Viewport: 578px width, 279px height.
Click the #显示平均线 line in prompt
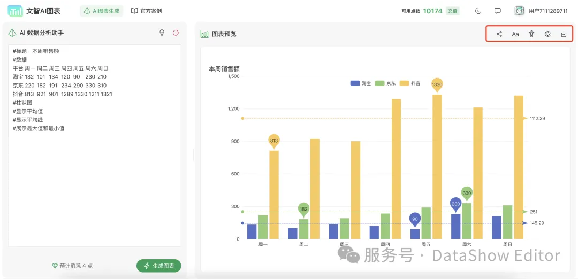point(28,120)
